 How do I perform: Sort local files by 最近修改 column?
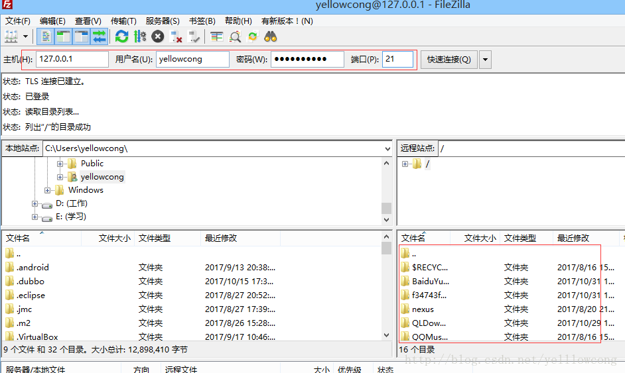coord(240,238)
